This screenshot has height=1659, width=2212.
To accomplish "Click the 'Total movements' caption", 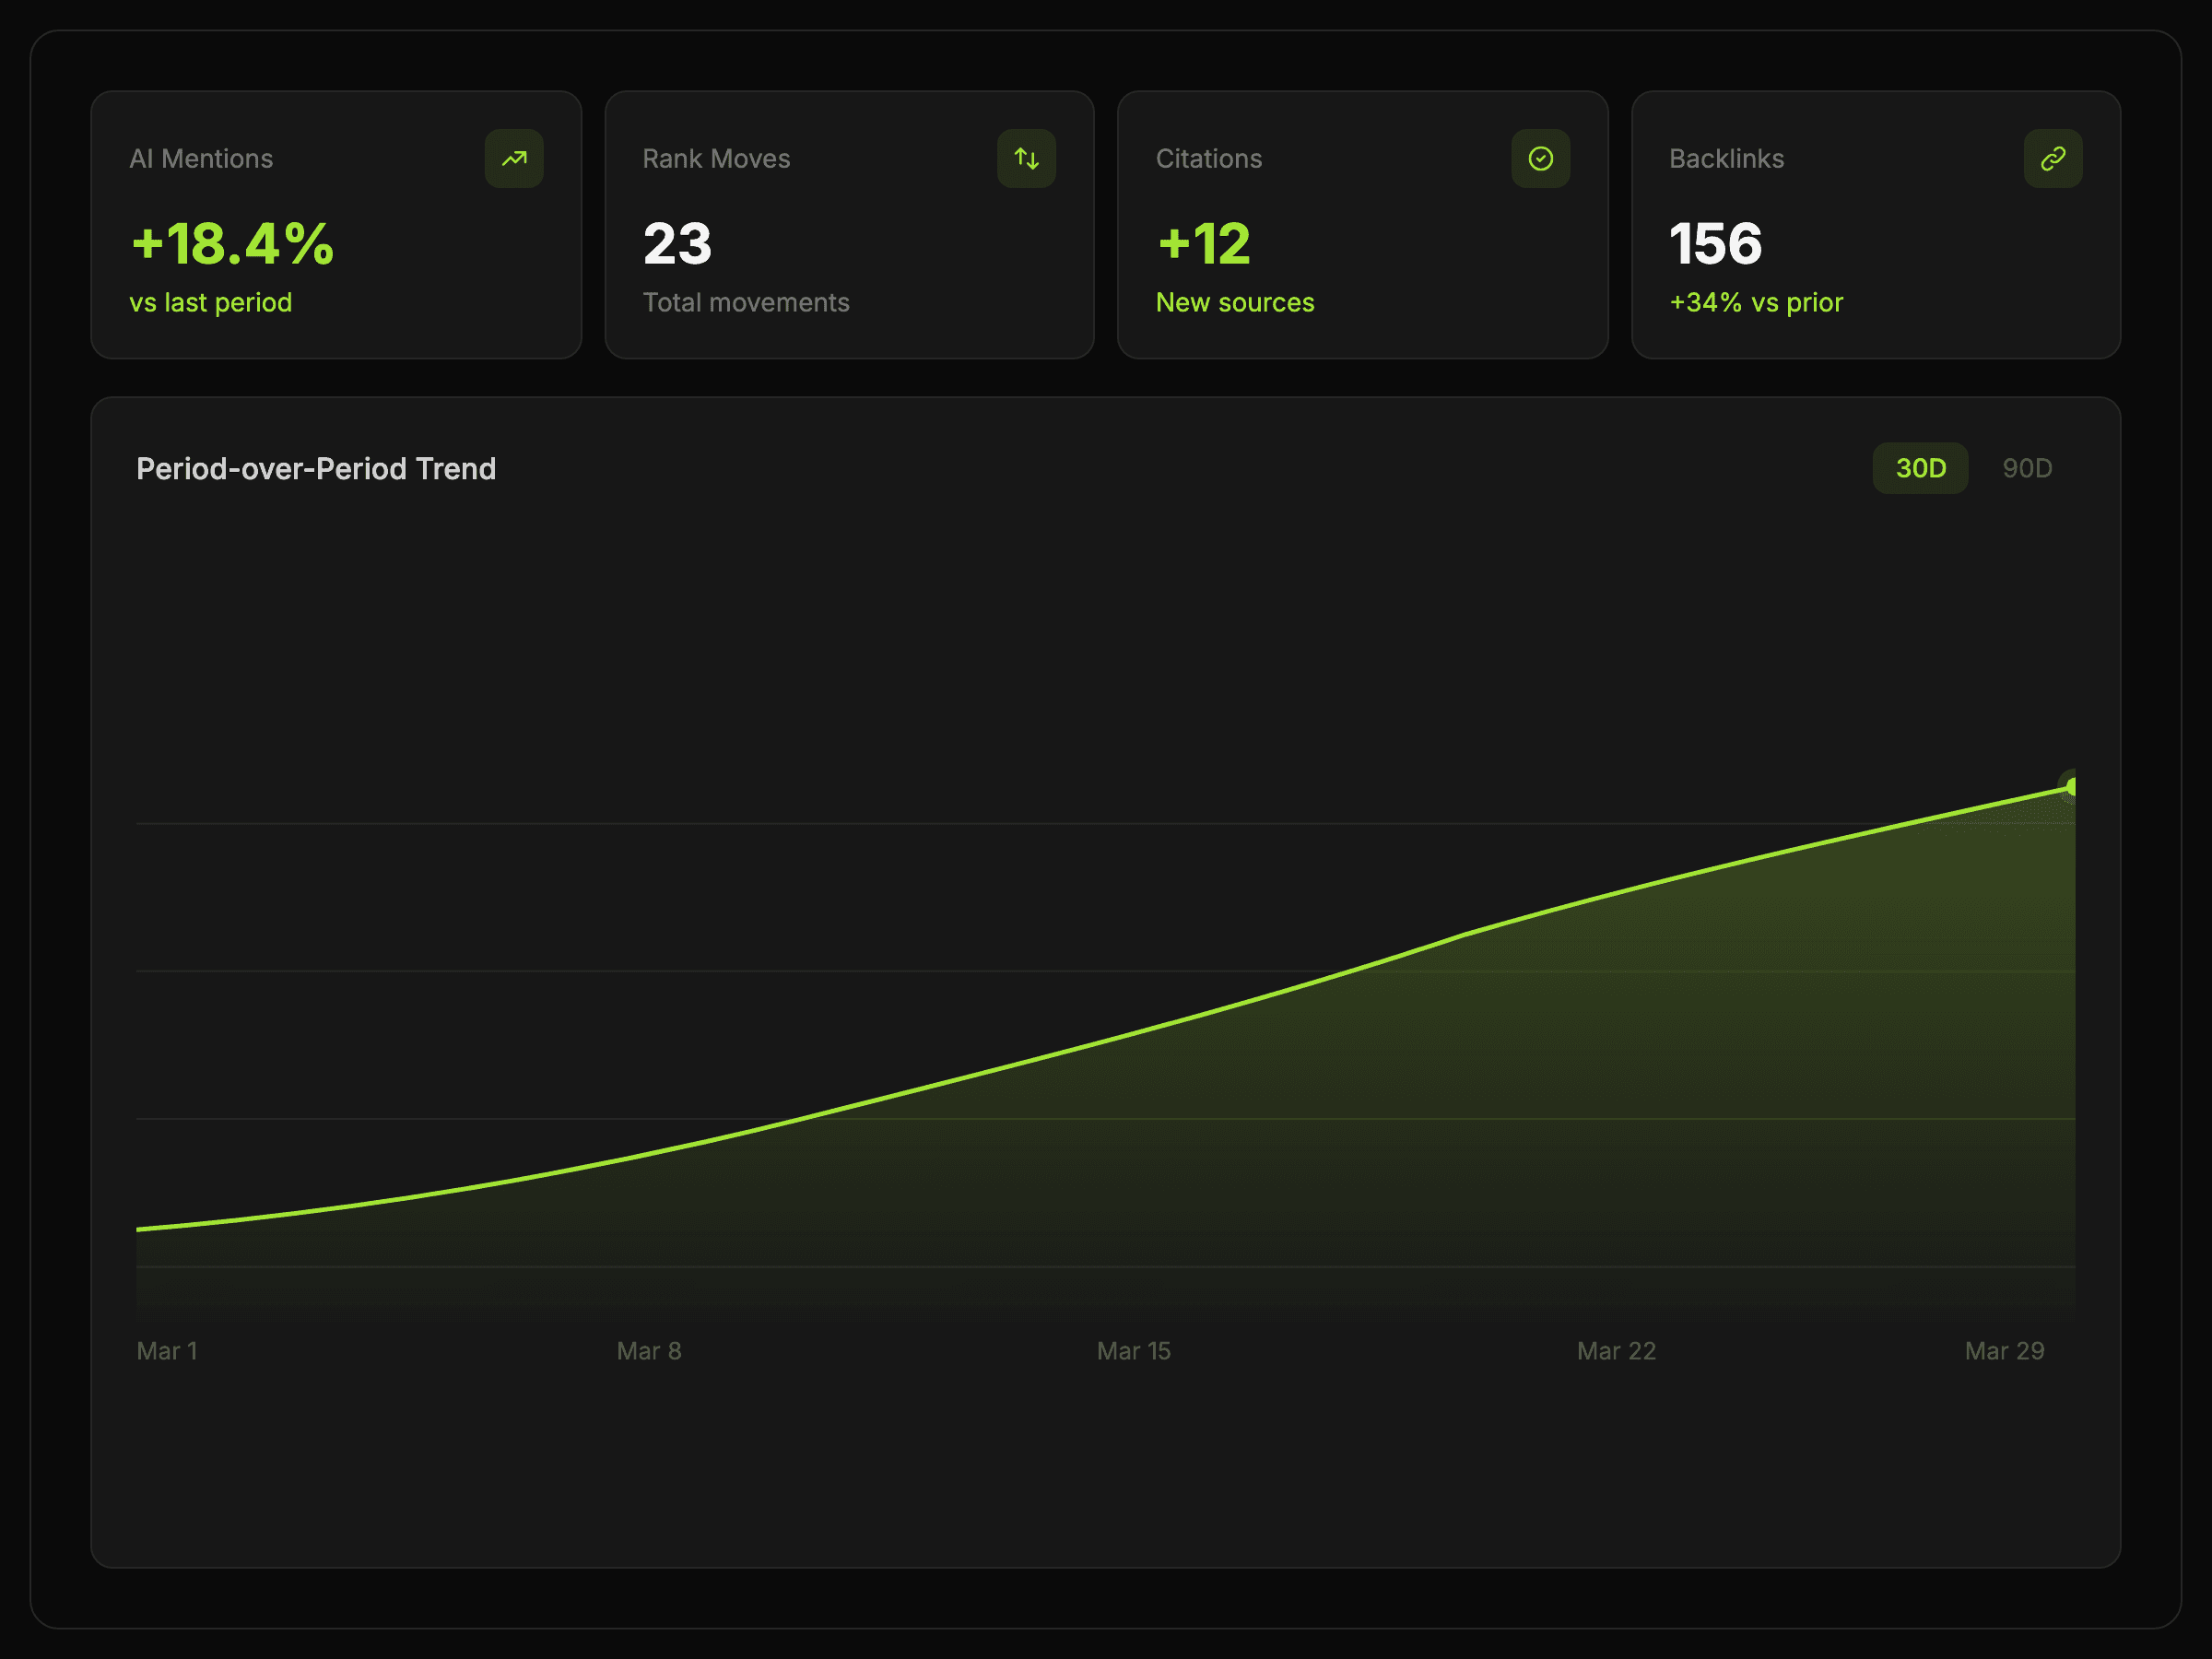I will click(x=746, y=302).
